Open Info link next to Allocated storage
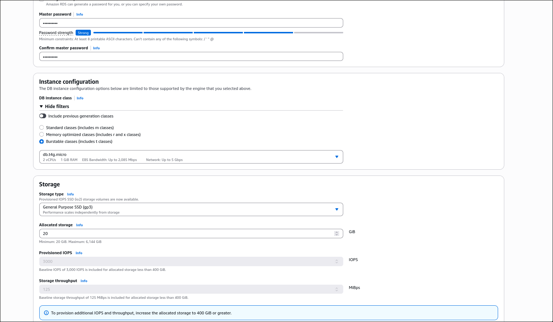Screen dimensions: 553x322 point(79,225)
